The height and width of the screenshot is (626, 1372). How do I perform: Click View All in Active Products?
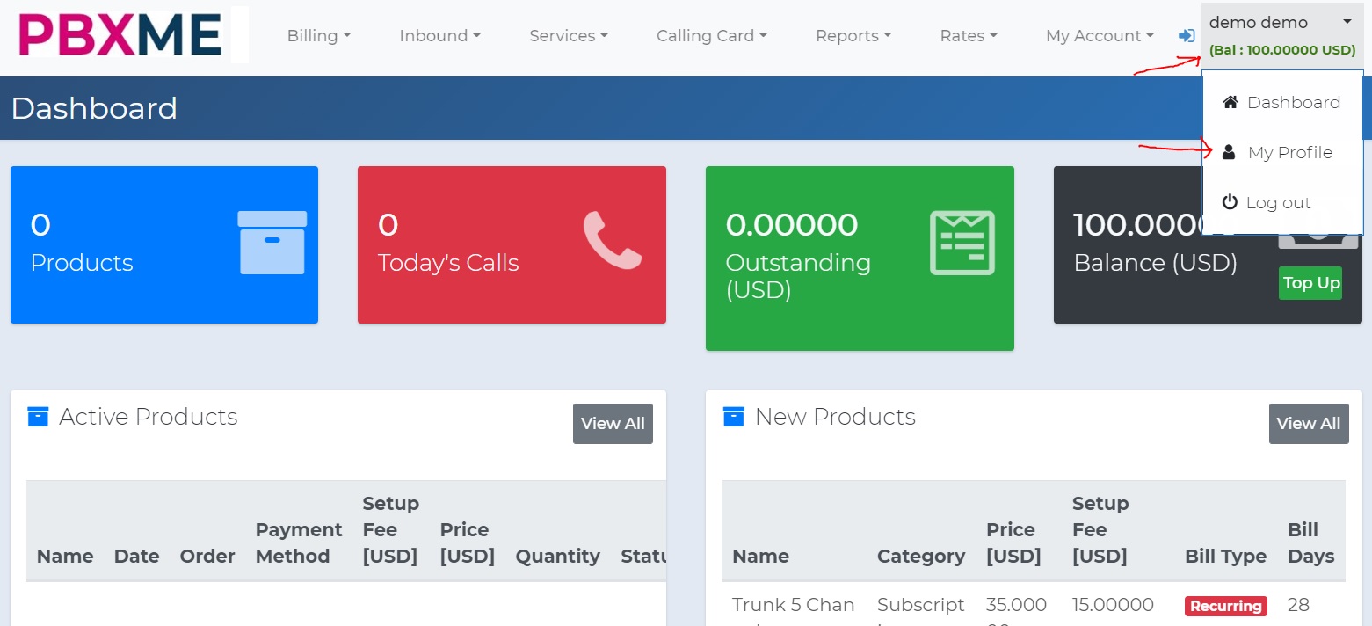click(613, 424)
